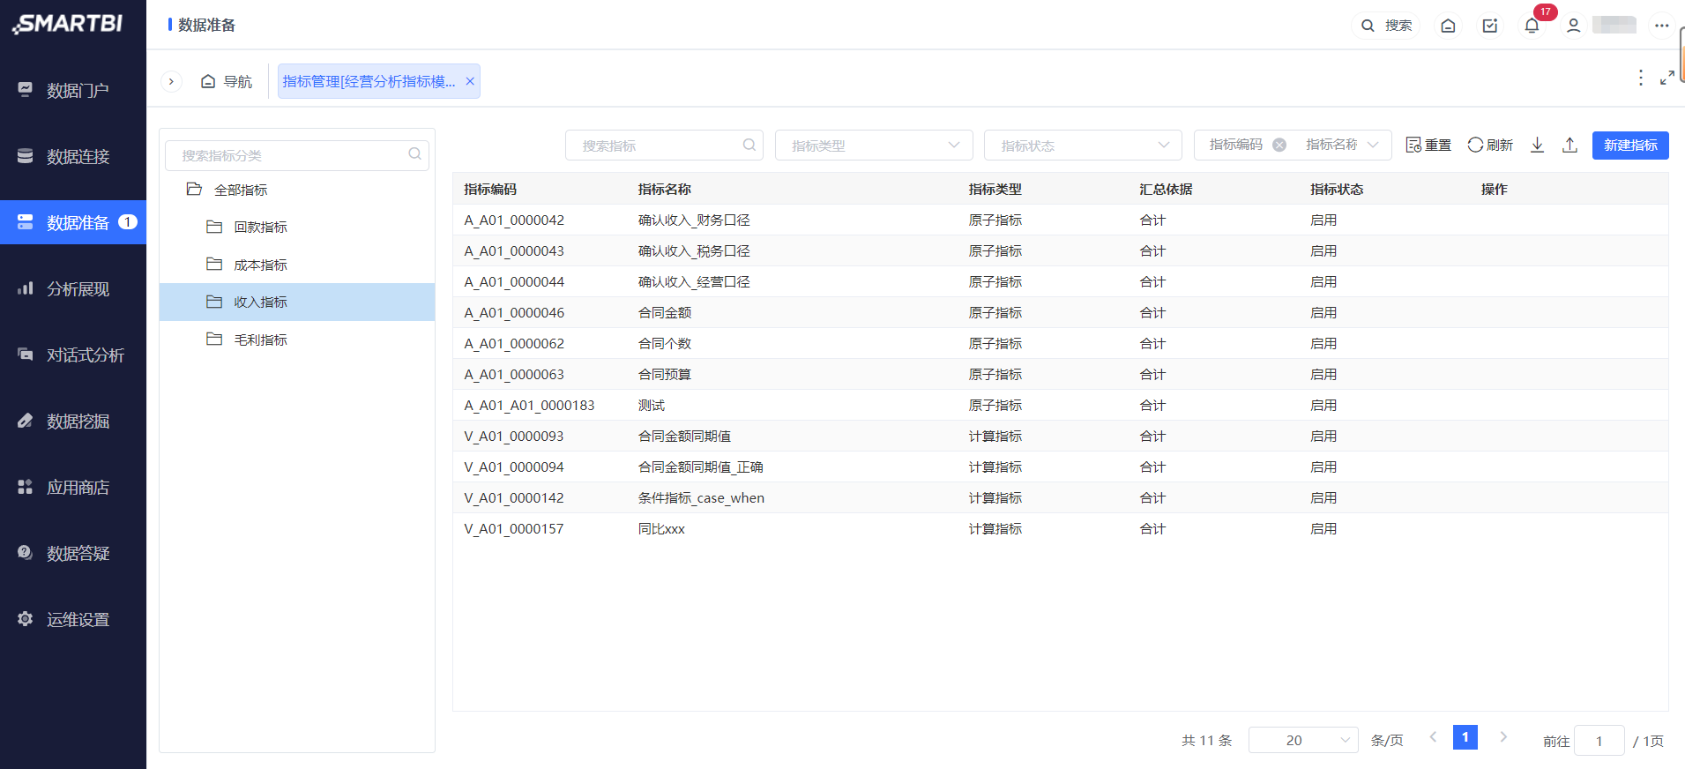Open the 指标类型 dropdown
The height and width of the screenshot is (769, 1685).
(x=874, y=146)
